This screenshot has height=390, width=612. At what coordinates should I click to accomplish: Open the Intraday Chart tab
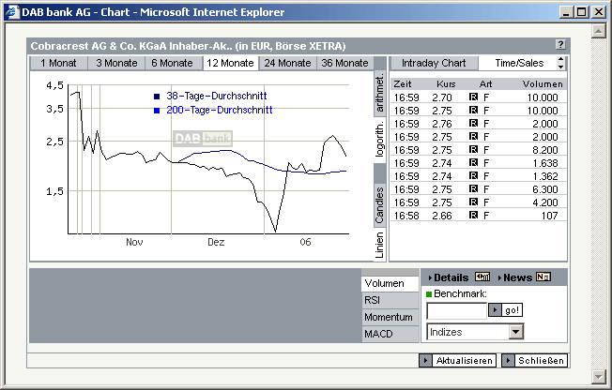click(433, 63)
